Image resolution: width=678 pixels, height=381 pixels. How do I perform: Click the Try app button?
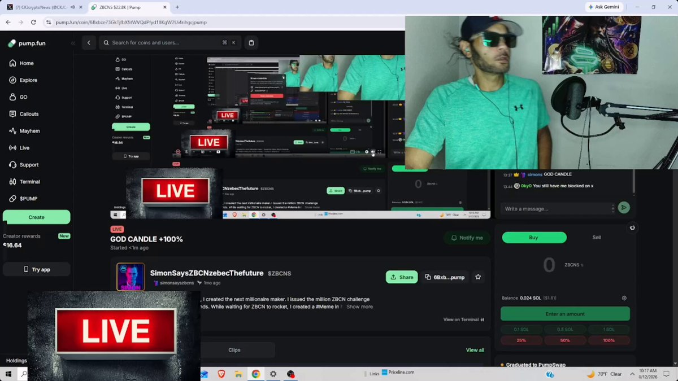point(37,270)
